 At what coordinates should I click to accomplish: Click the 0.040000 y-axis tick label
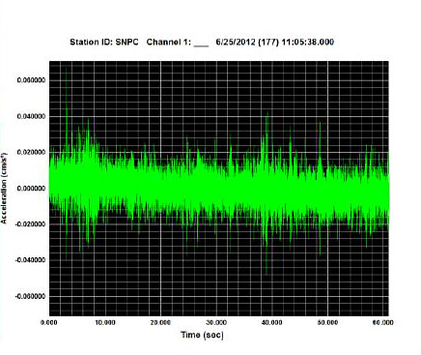click(x=31, y=116)
